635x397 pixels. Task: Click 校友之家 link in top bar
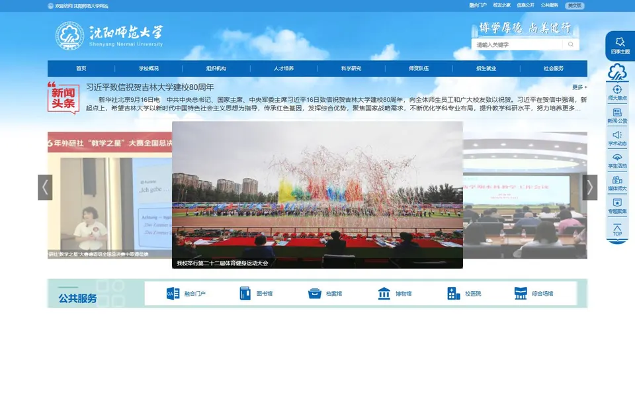click(502, 5)
